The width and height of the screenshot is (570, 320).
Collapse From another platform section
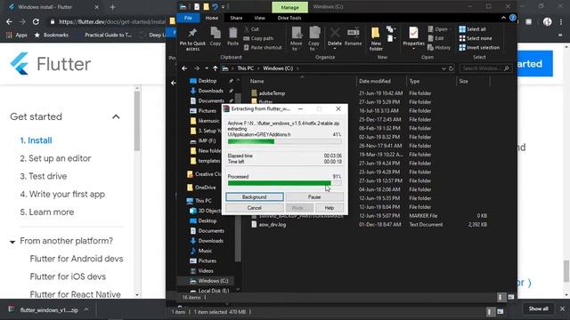(x=12, y=242)
